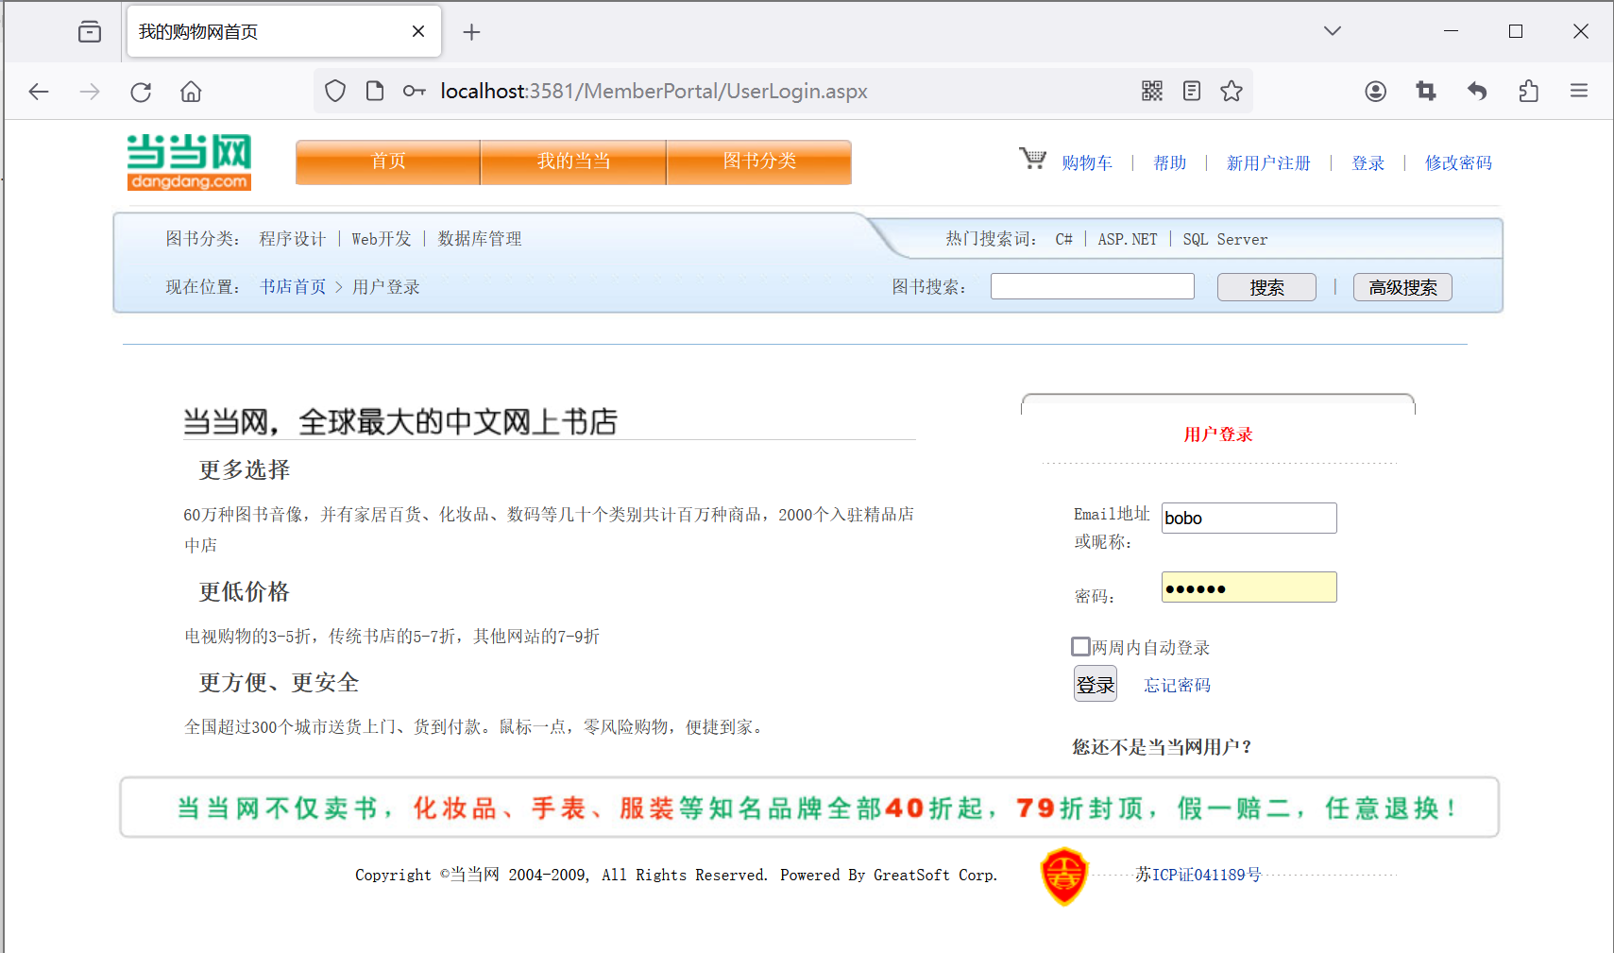1614x953 pixels.
Task: Reload the current page
Action: (141, 92)
